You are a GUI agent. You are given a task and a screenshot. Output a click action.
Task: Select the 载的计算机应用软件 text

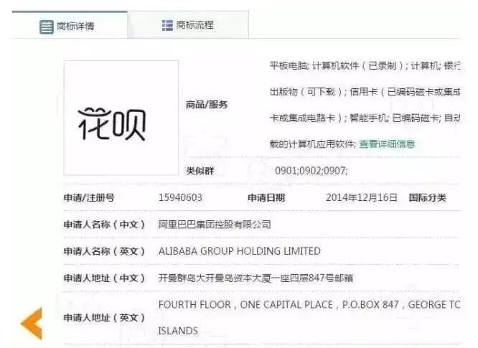(313, 144)
